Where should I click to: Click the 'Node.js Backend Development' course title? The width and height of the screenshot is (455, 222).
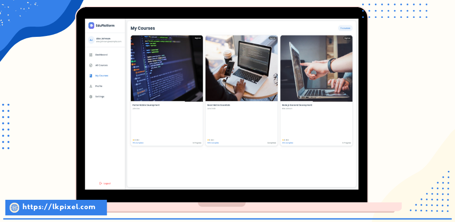click(297, 105)
